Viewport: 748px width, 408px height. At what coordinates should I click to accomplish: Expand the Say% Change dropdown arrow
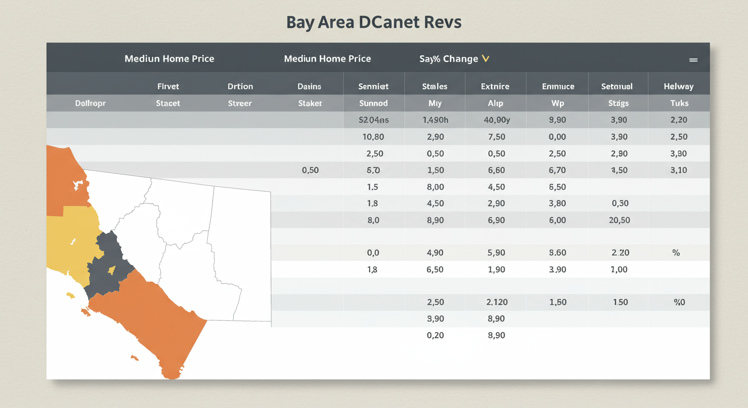(x=485, y=58)
